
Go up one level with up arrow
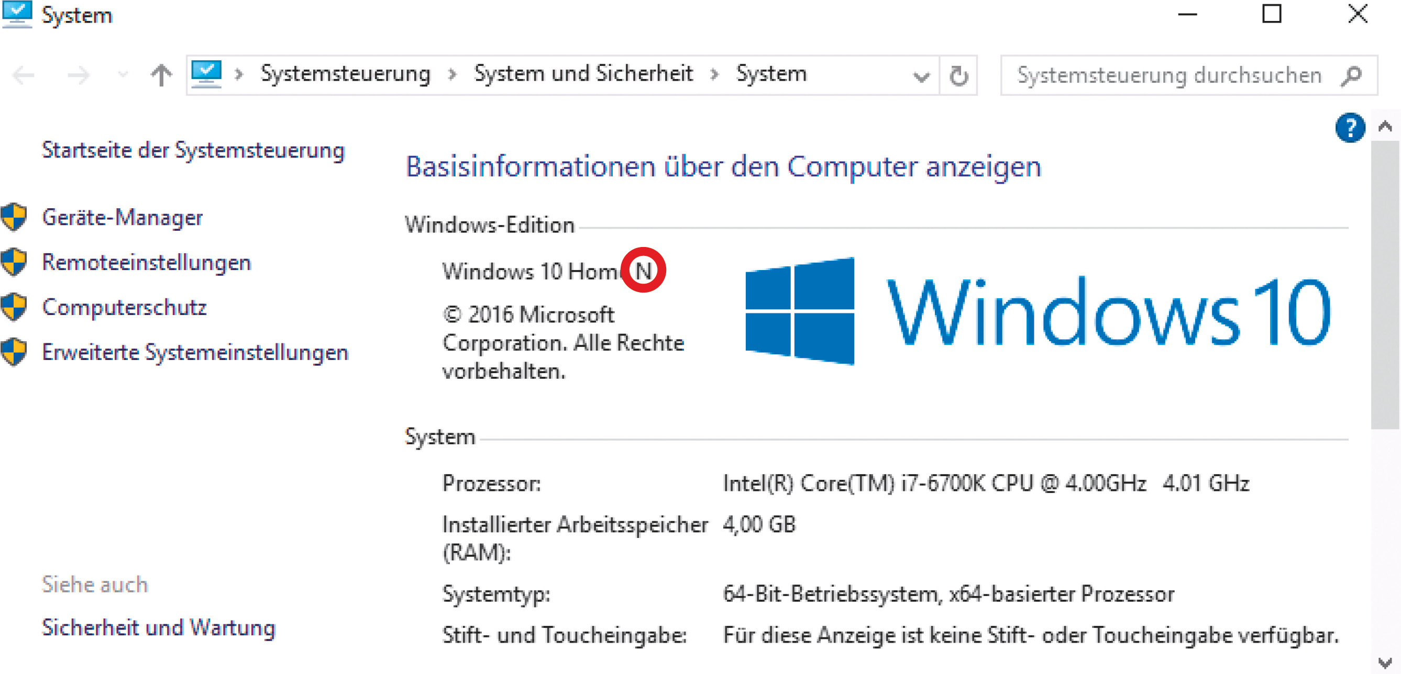(161, 75)
